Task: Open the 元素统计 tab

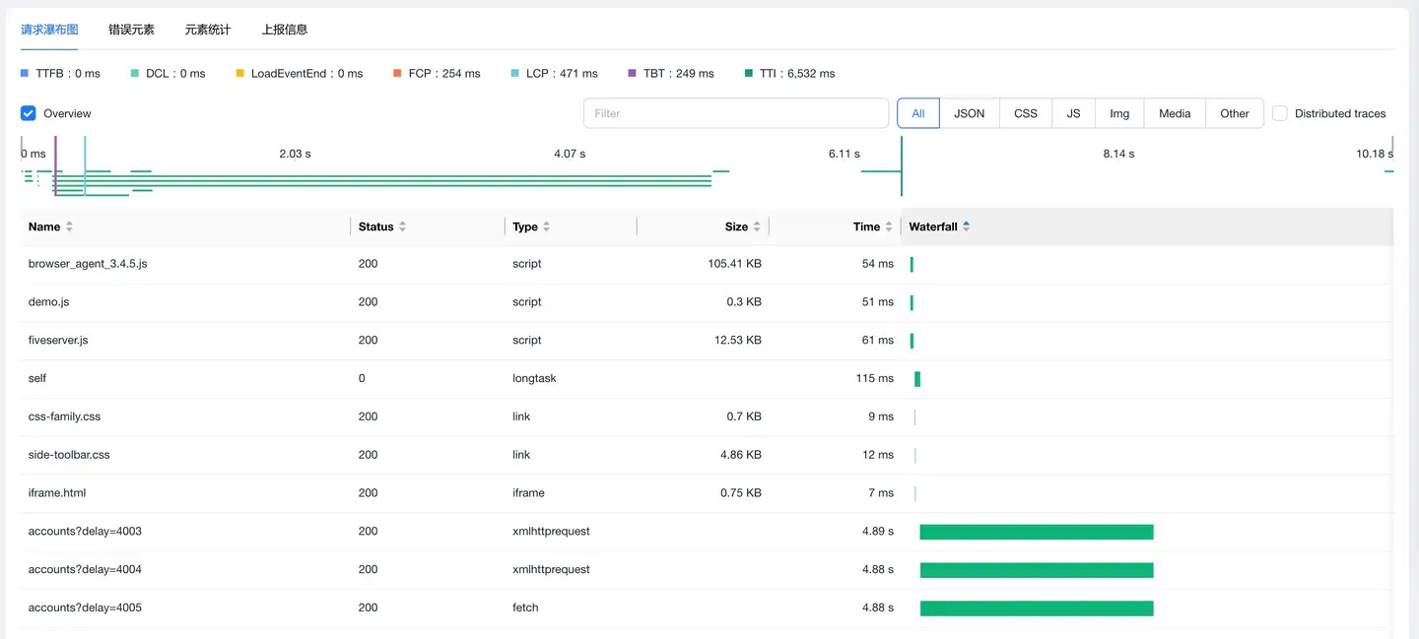Action: click(208, 30)
